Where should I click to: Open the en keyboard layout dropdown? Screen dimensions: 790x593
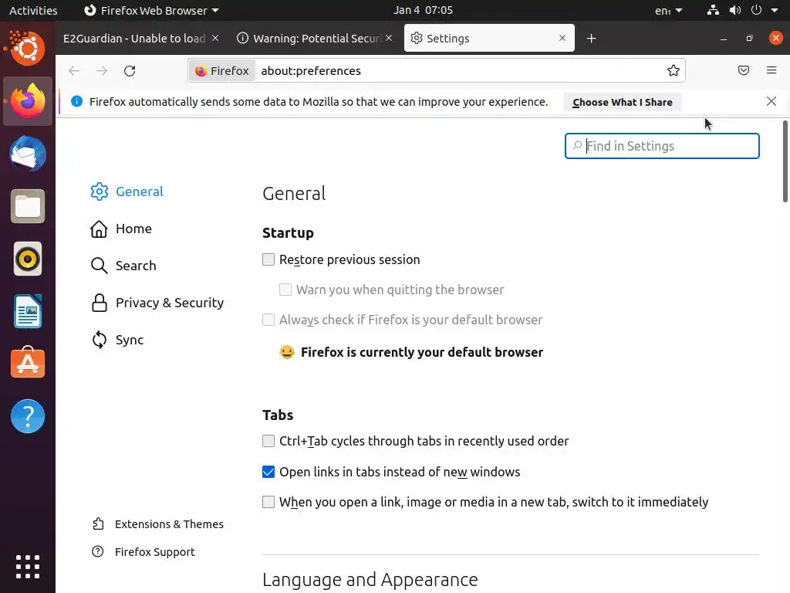pyautogui.click(x=668, y=11)
